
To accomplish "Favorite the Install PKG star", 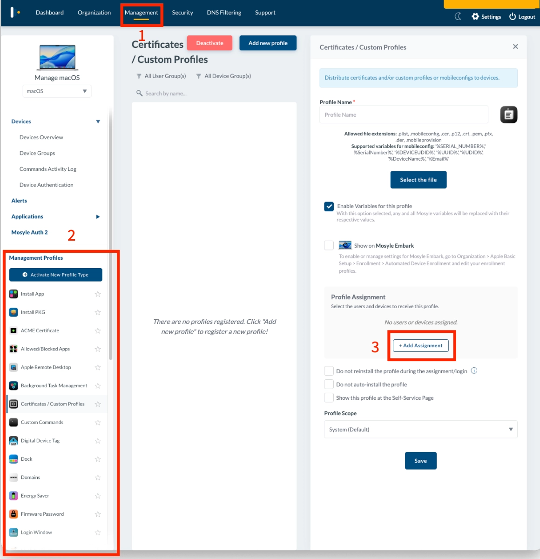I will [x=98, y=312].
